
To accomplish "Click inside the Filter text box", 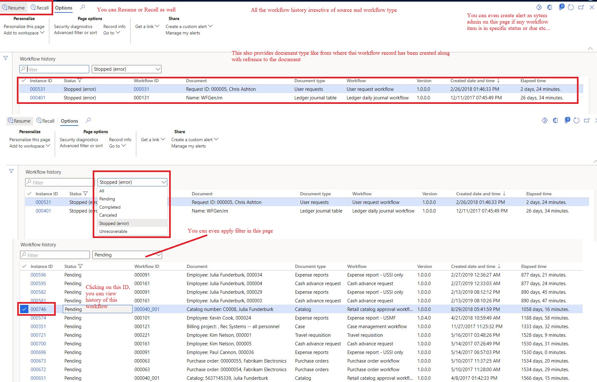I will (x=54, y=69).
